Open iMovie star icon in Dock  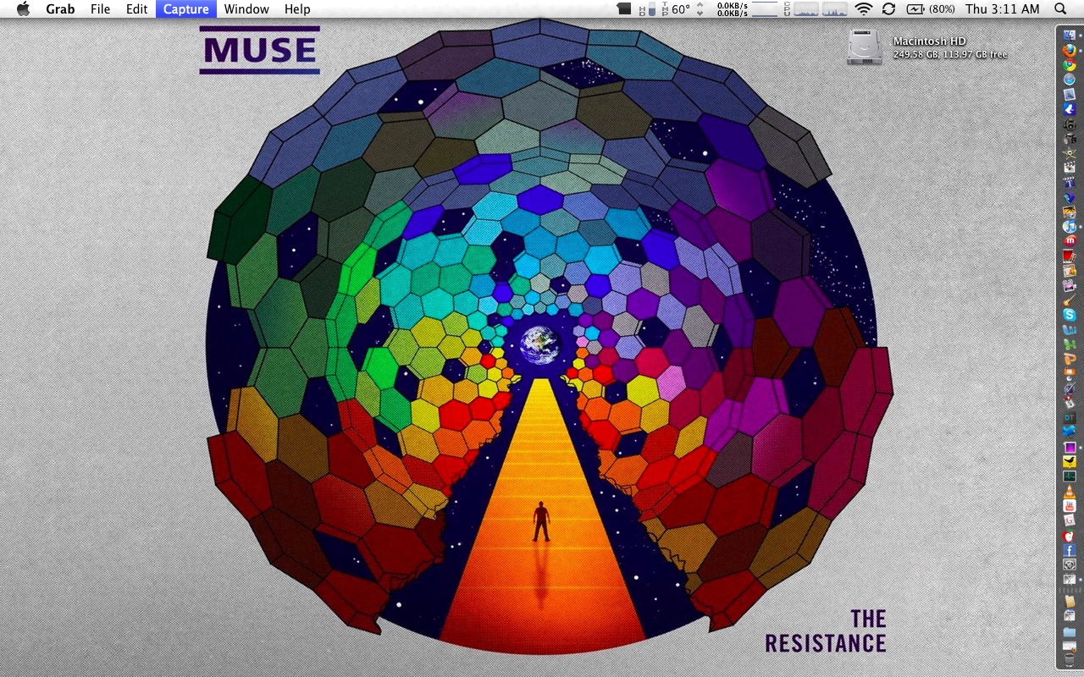tap(1070, 152)
